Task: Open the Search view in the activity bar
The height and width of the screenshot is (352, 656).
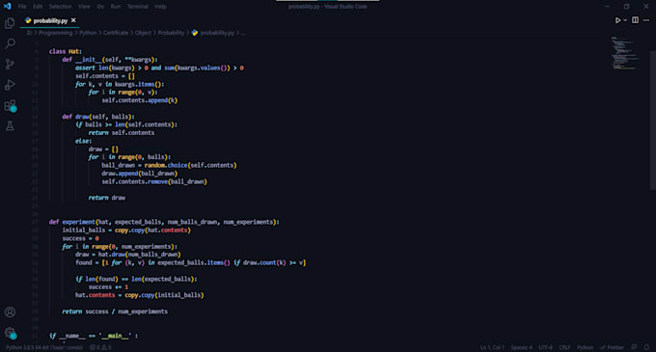Action: tap(10, 43)
